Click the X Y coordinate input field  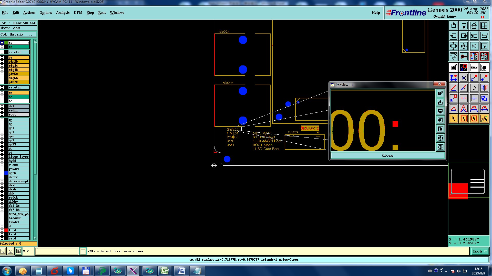57,251
